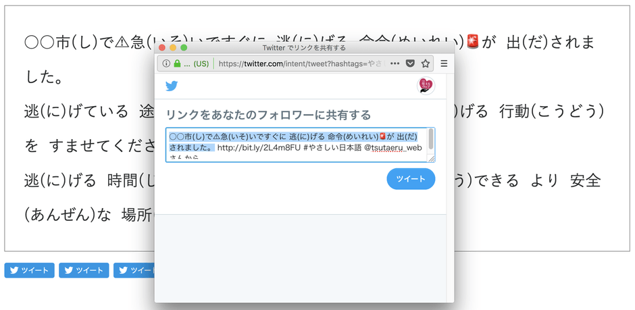Screen dimensions: 635x310
Task: Click the (US) certificate label
Action: point(201,63)
